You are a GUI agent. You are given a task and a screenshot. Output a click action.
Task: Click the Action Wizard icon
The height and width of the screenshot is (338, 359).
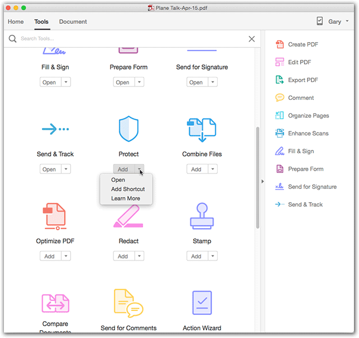[201, 302]
